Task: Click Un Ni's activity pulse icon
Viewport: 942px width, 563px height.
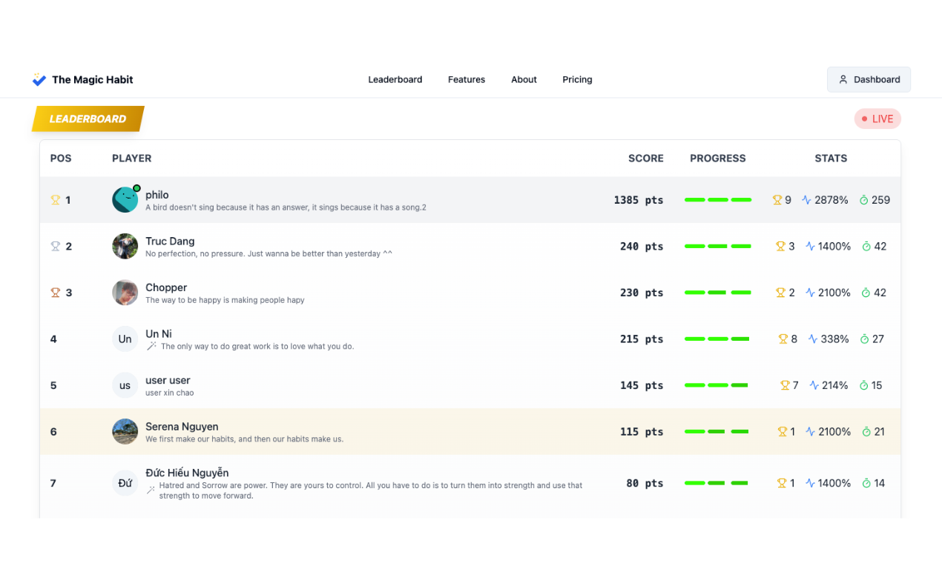Action: 813,339
